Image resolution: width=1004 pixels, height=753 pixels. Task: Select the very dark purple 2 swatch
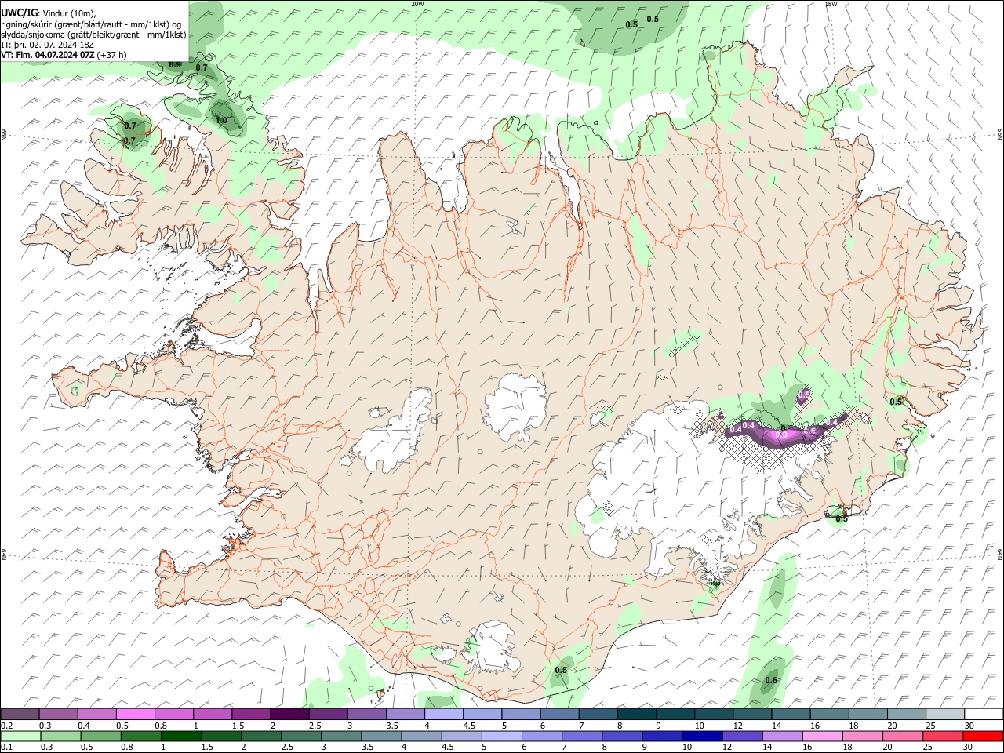pyautogui.click(x=289, y=714)
